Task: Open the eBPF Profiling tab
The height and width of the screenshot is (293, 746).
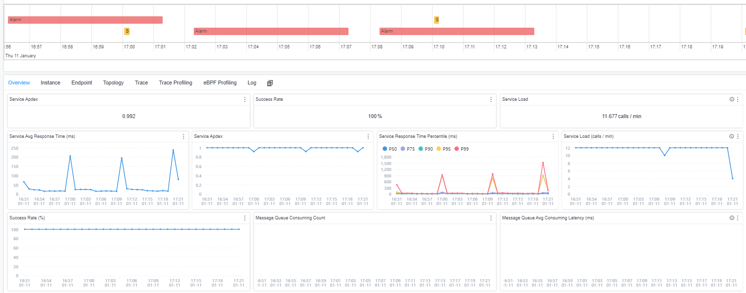Action: pos(220,83)
